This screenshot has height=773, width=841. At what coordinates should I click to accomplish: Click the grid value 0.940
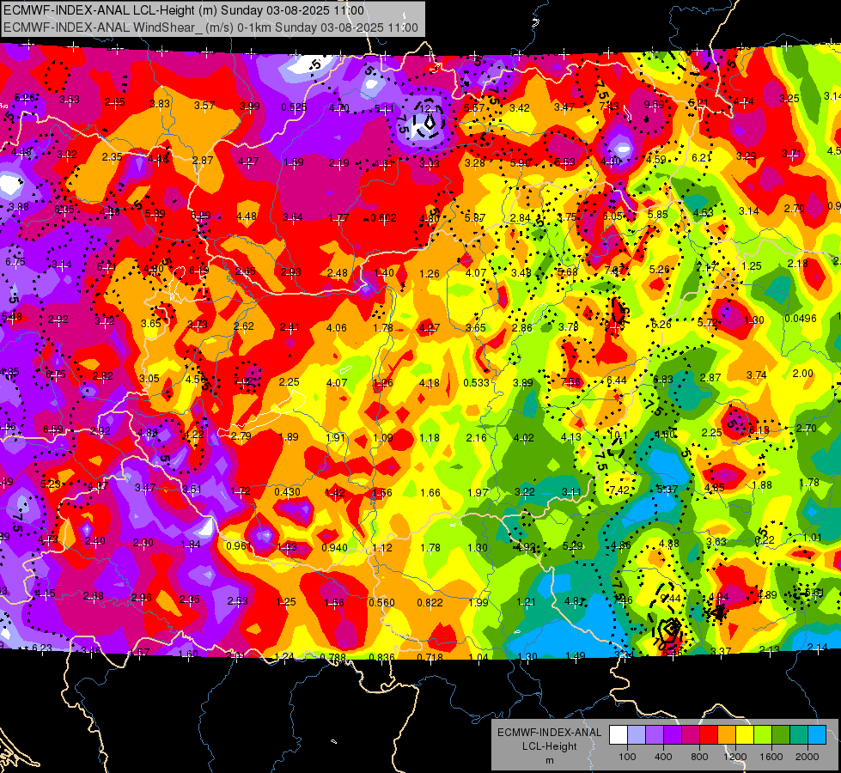(335, 548)
